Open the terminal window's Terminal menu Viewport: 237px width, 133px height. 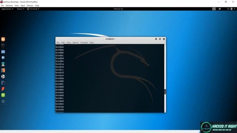(84, 42)
